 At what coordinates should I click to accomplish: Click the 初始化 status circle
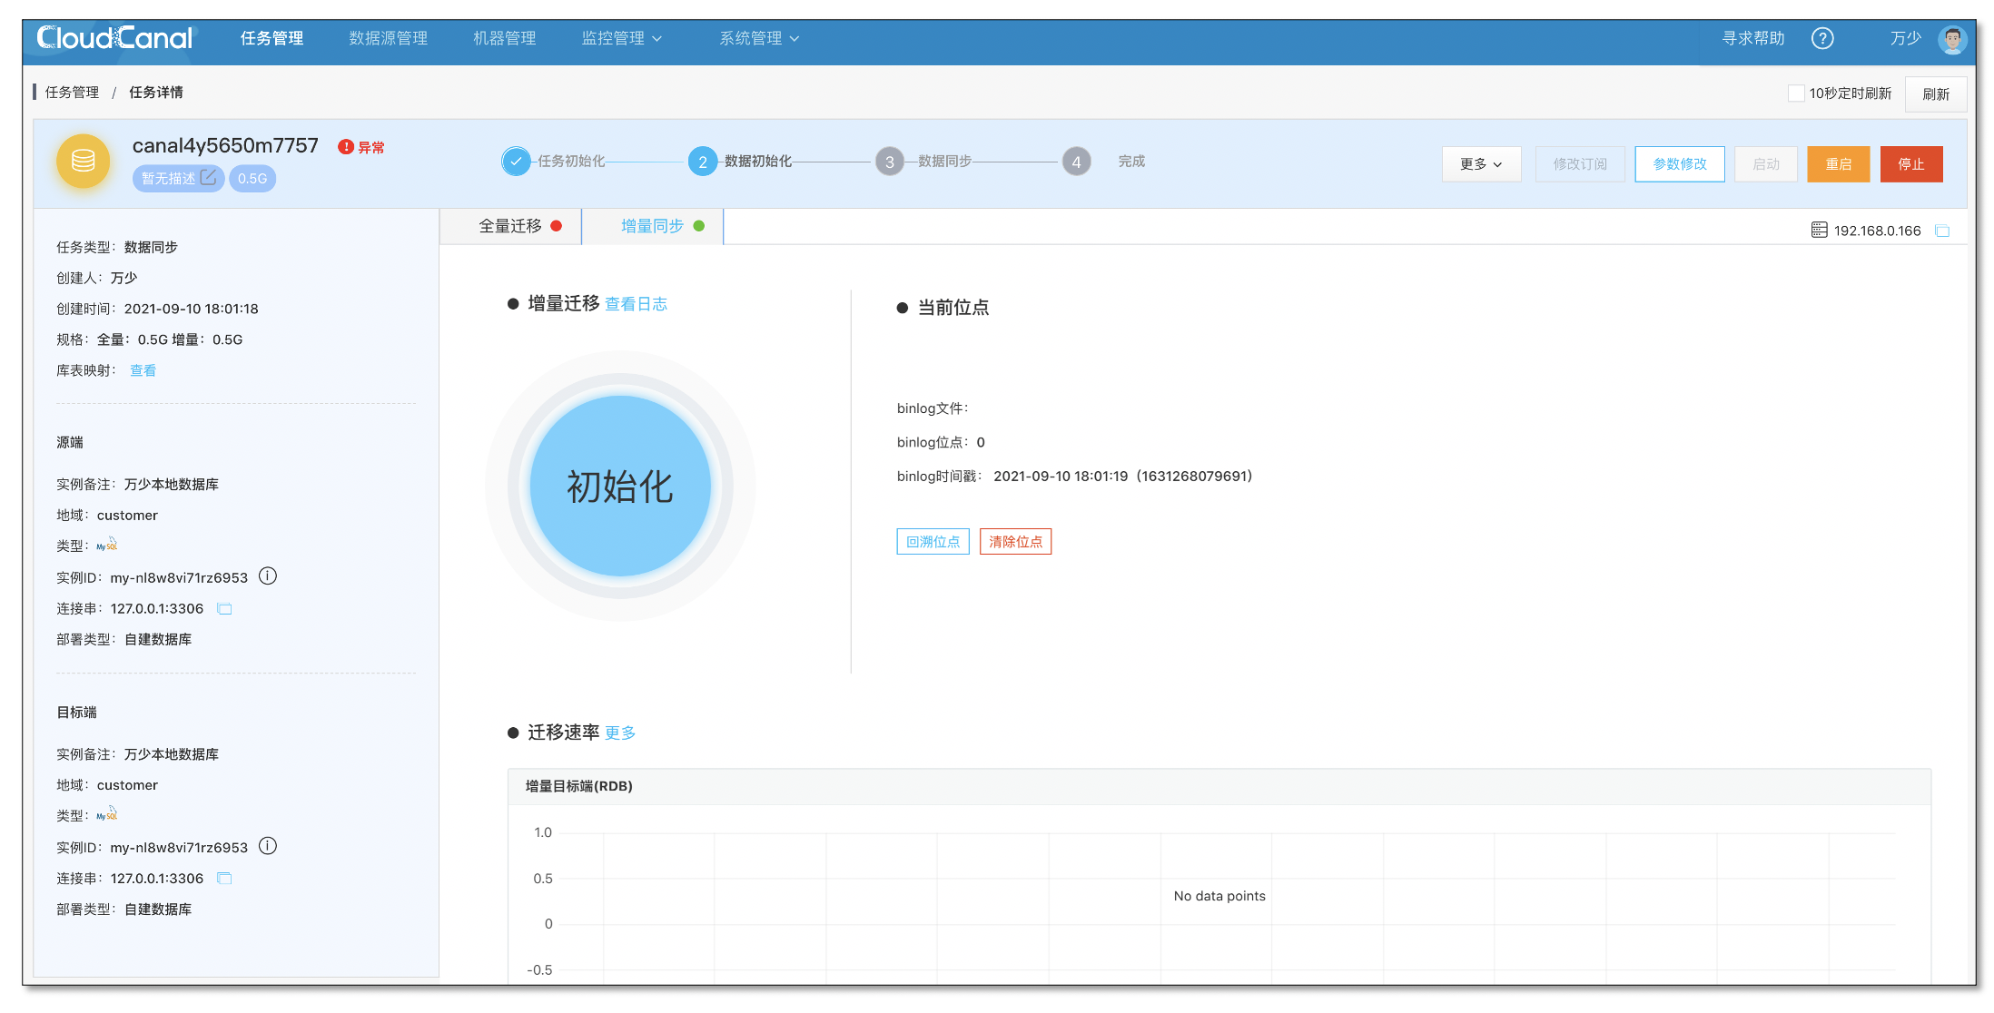620,487
